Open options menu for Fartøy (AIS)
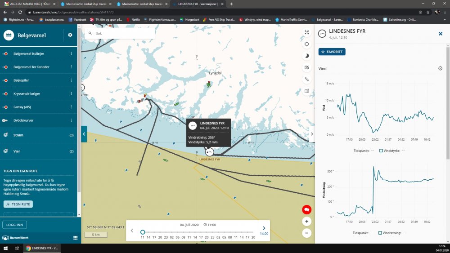The image size is (450, 253). click(x=71, y=107)
